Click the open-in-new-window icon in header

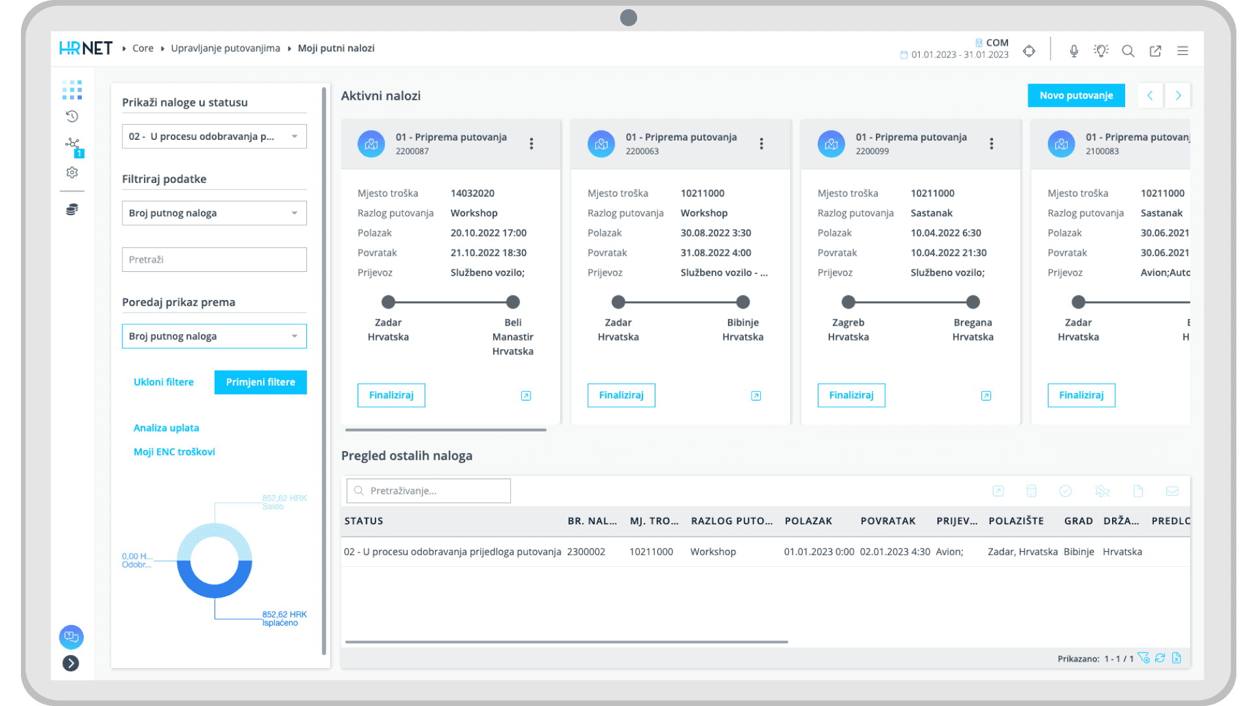pyautogui.click(x=1155, y=51)
